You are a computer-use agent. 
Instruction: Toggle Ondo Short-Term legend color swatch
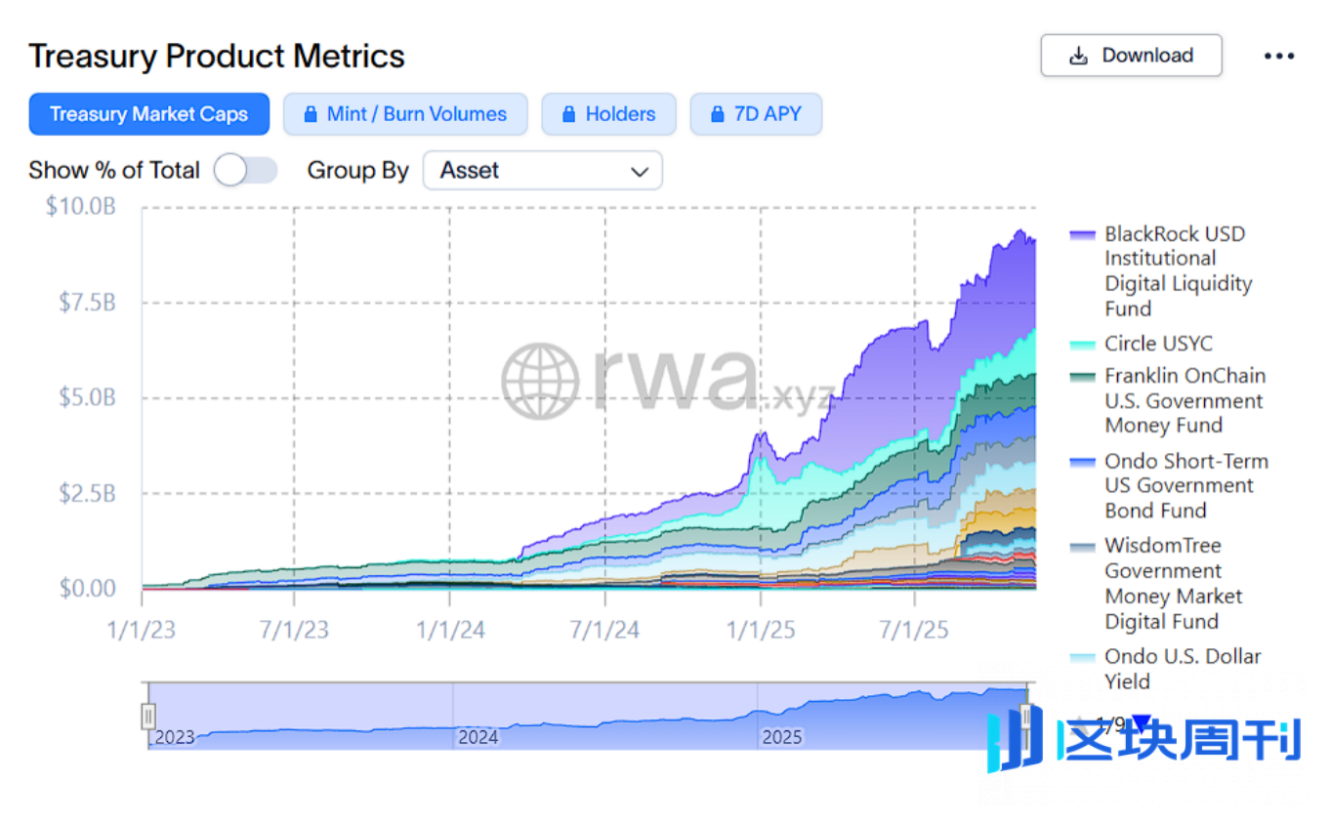[x=1083, y=462]
